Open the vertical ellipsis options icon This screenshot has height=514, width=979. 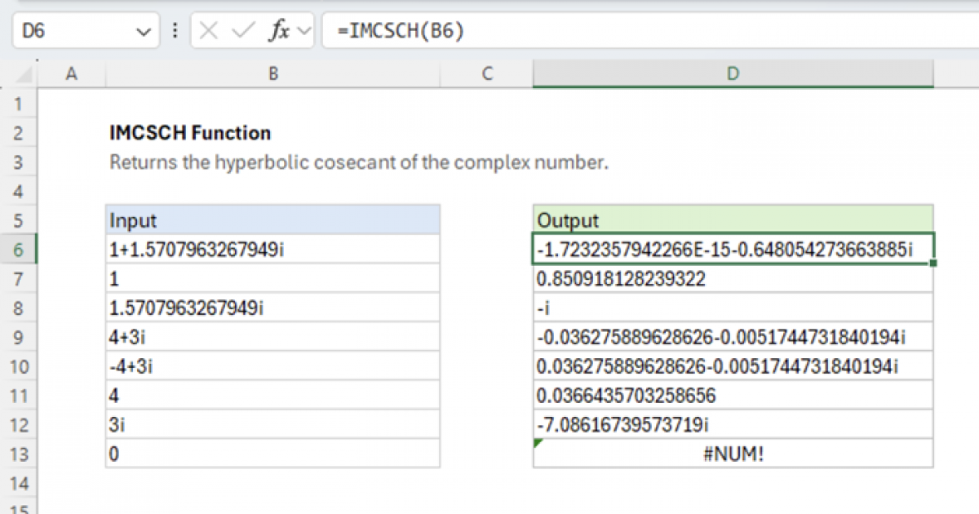[176, 30]
